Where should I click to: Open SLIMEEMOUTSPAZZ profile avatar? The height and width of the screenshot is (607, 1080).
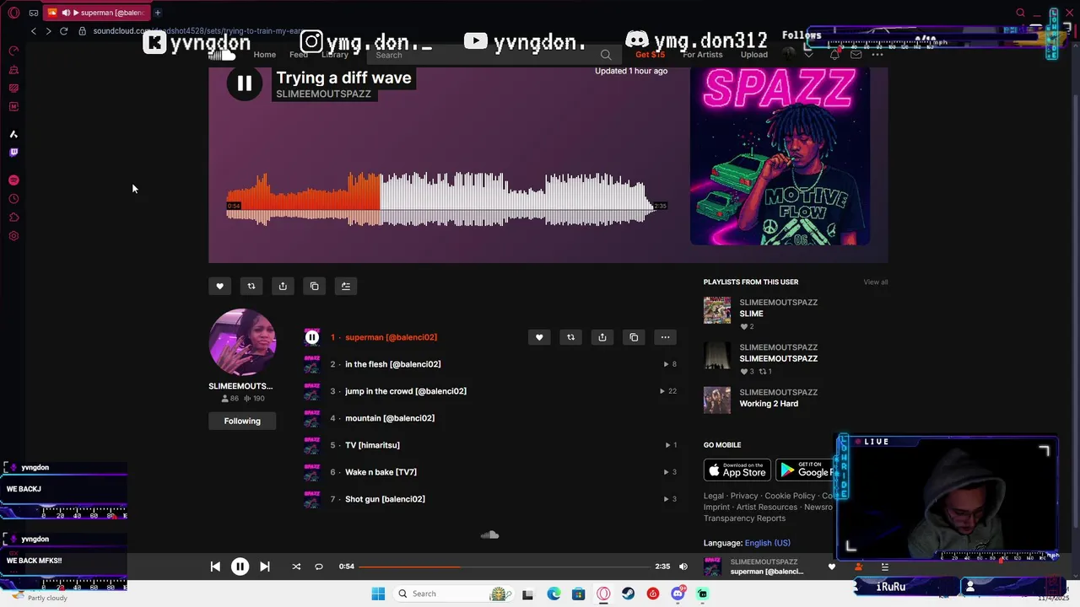click(x=242, y=342)
